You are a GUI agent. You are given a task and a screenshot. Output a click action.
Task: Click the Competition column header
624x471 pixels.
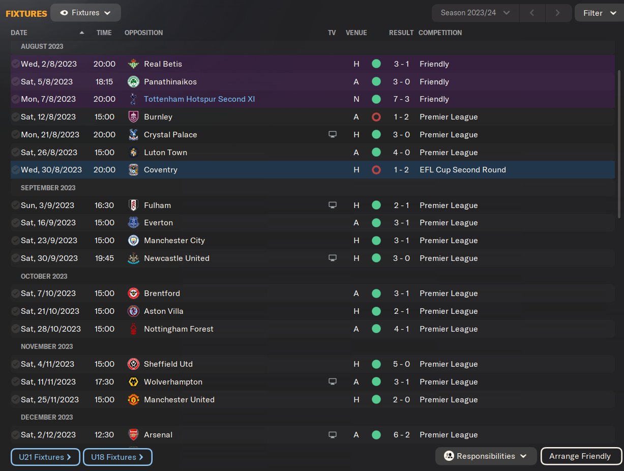(440, 33)
